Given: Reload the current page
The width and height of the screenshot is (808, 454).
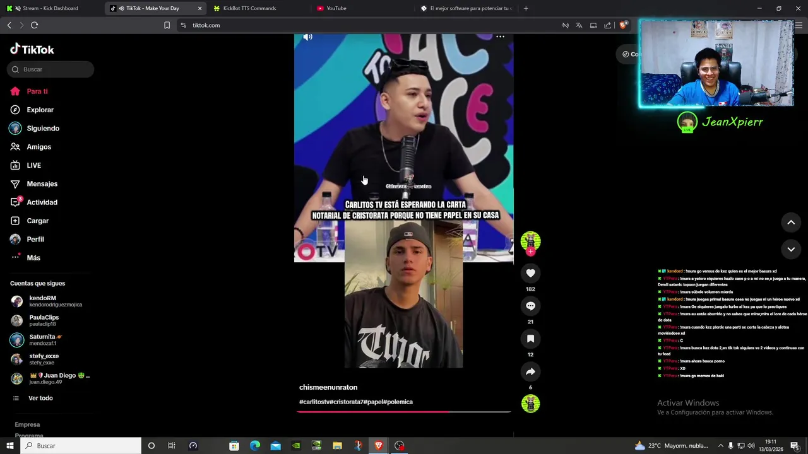Looking at the screenshot, I should point(34,25).
